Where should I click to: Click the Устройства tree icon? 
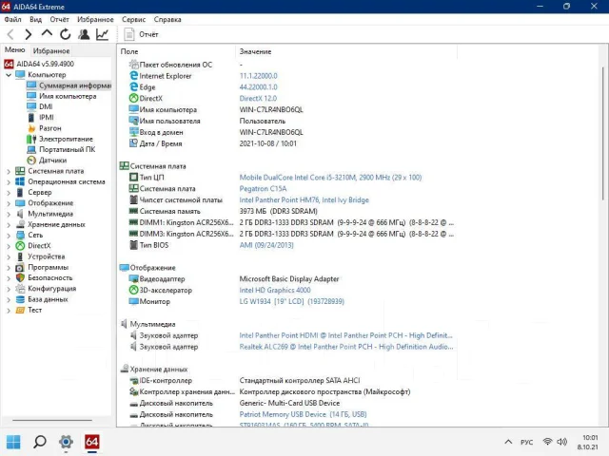click(x=20, y=256)
